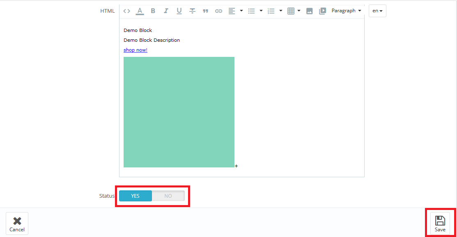
Task: Open the source code view icon
Action: point(127,11)
